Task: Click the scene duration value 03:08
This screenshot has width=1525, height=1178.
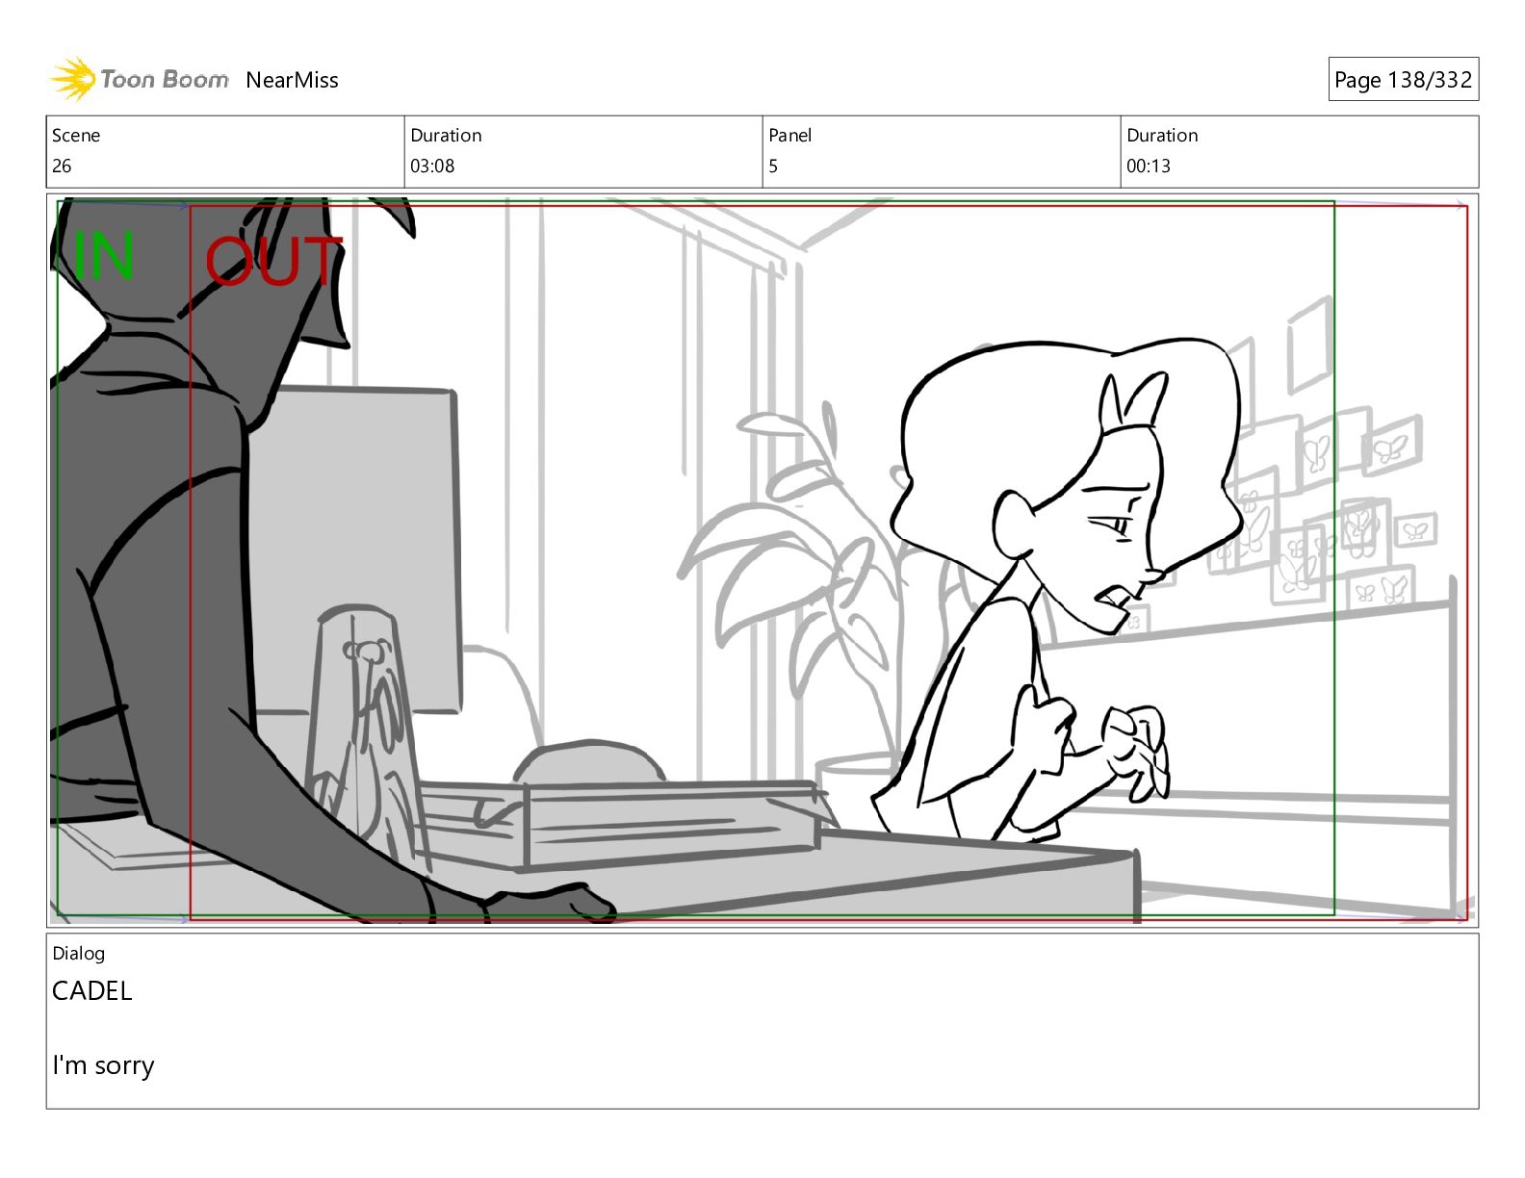Action: 432,166
